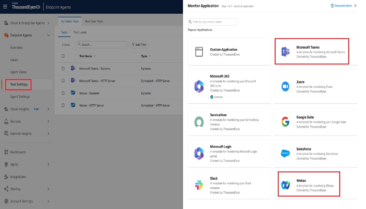Click the Internet Insights icon
Screen dimensions: 366x209
(6, 134)
